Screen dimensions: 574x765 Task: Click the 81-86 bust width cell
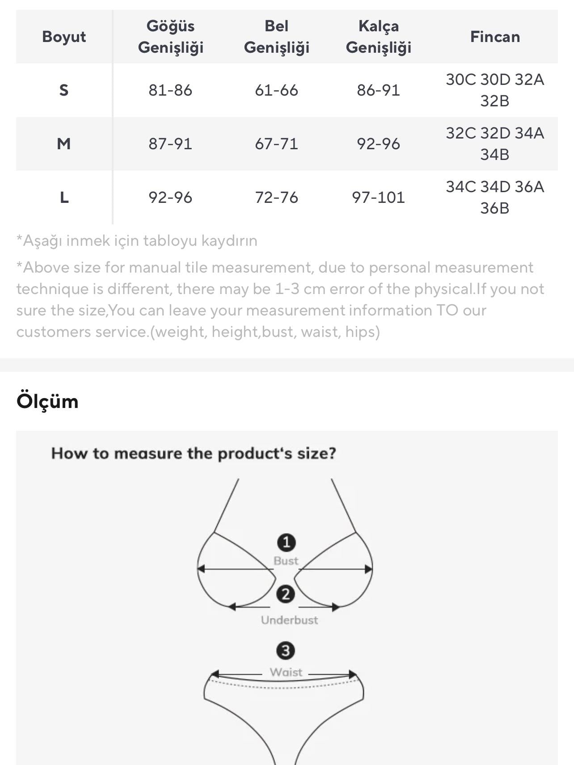170,90
